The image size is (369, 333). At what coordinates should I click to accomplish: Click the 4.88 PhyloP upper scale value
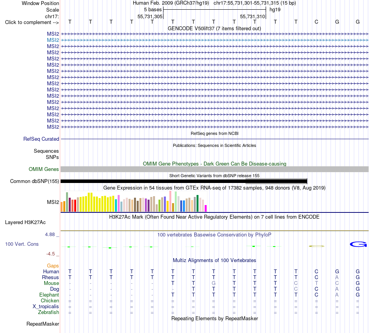pos(50,235)
